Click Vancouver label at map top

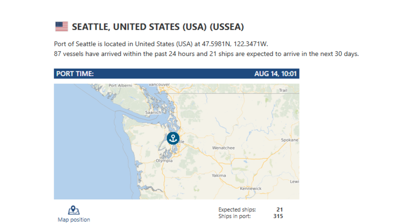[159, 85]
